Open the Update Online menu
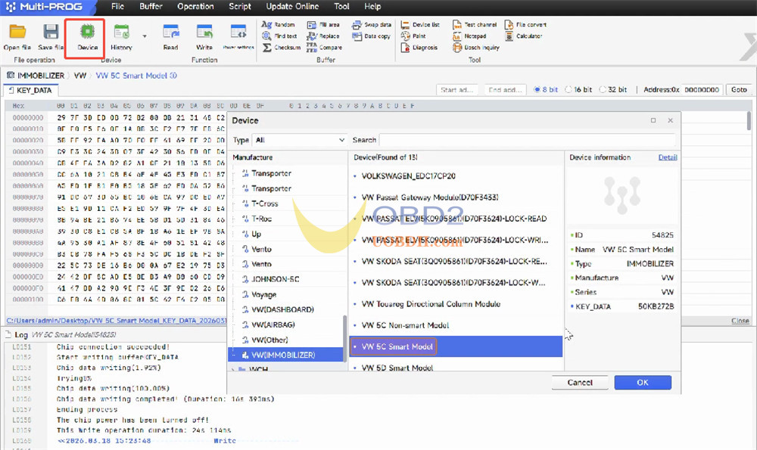 click(x=291, y=6)
